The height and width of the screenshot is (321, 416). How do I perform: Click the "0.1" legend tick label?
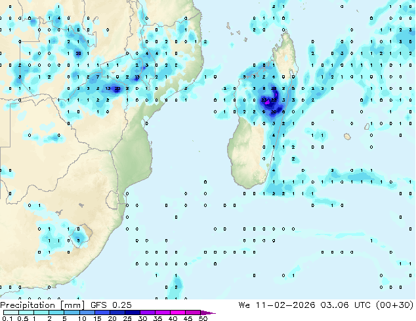7,318
